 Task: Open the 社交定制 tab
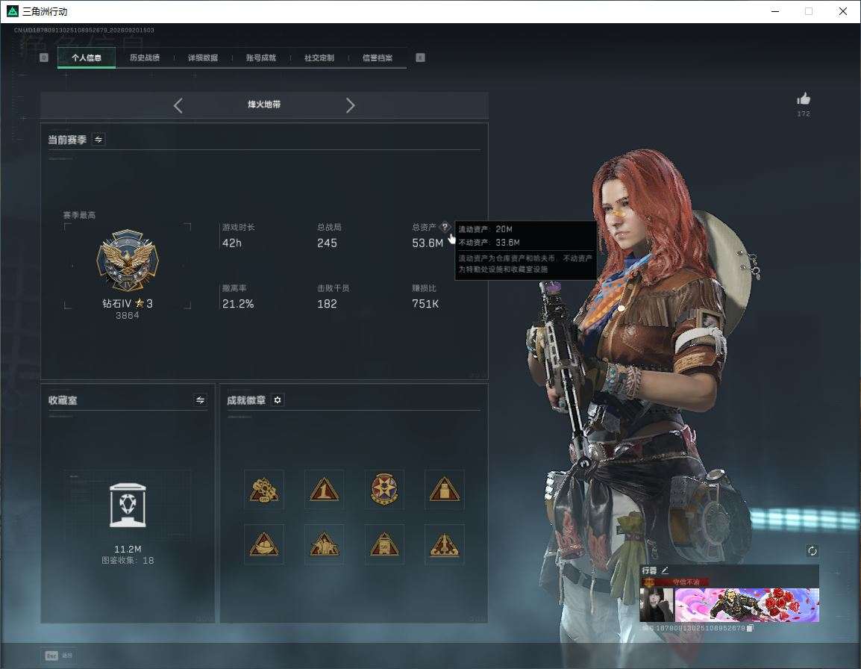(319, 57)
